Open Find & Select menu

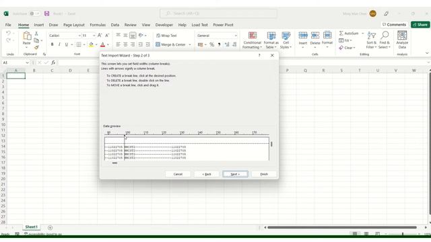coord(385,40)
